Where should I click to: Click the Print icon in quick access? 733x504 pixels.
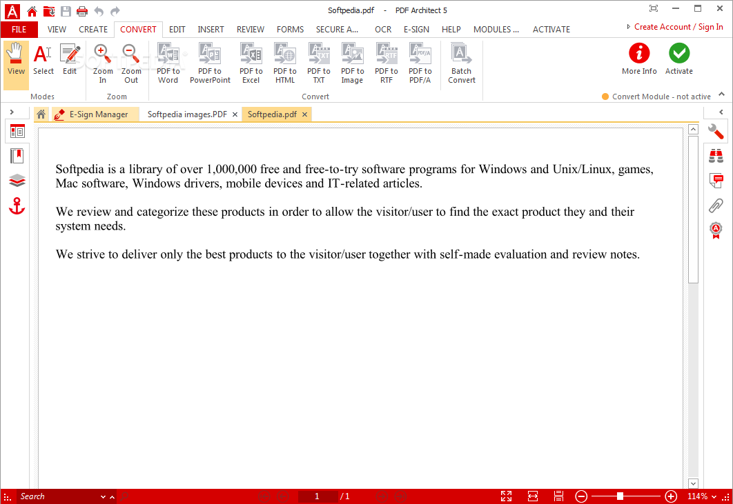(x=82, y=11)
